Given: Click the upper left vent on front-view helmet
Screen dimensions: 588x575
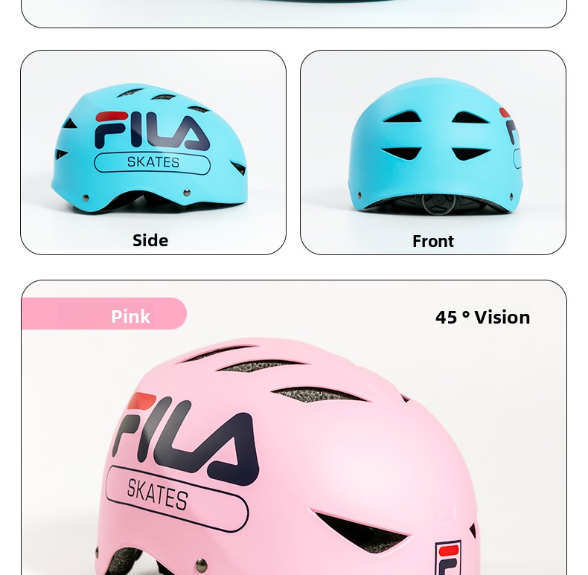Looking at the screenshot, I should [x=402, y=117].
